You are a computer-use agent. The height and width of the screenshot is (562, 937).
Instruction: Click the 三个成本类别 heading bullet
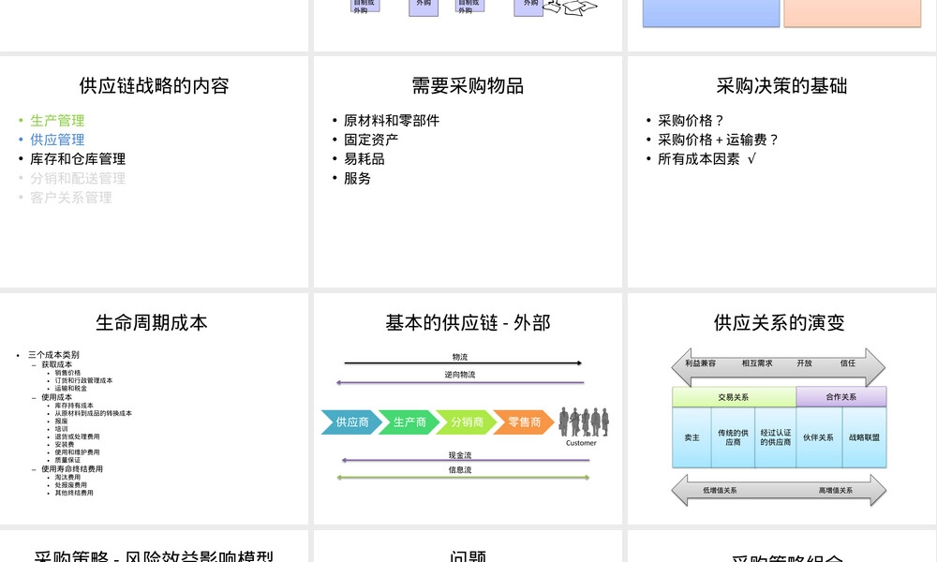point(53,355)
